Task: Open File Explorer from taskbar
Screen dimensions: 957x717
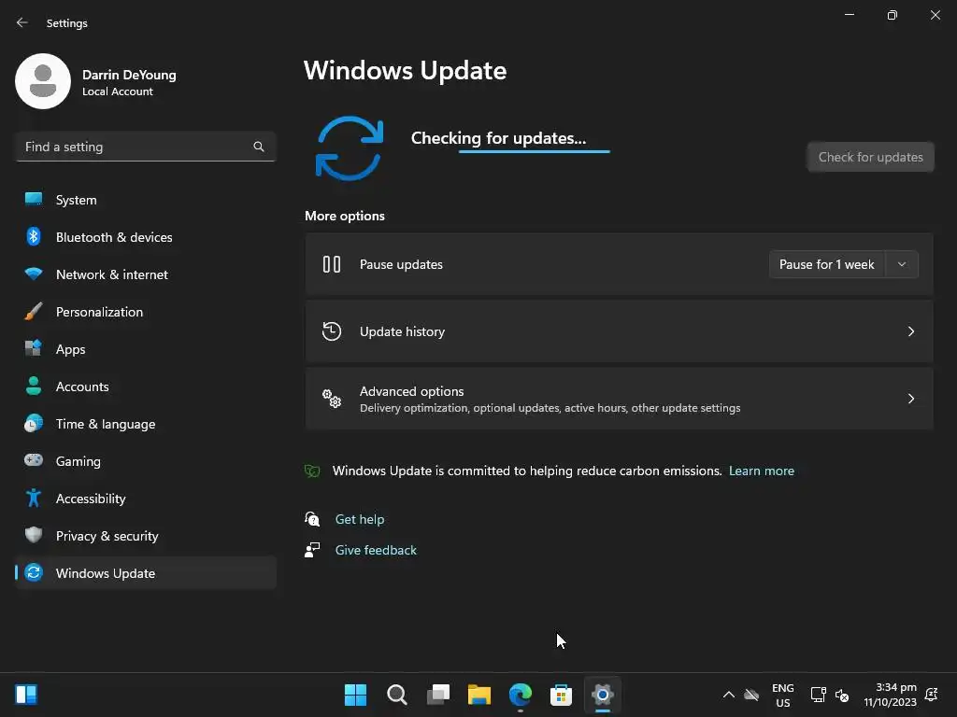Action: click(x=479, y=695)
